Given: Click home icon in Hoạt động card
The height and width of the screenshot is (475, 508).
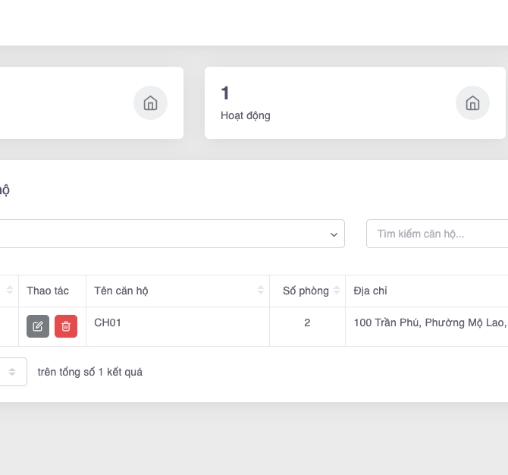Looking at the screenshot, I should 472,103.
